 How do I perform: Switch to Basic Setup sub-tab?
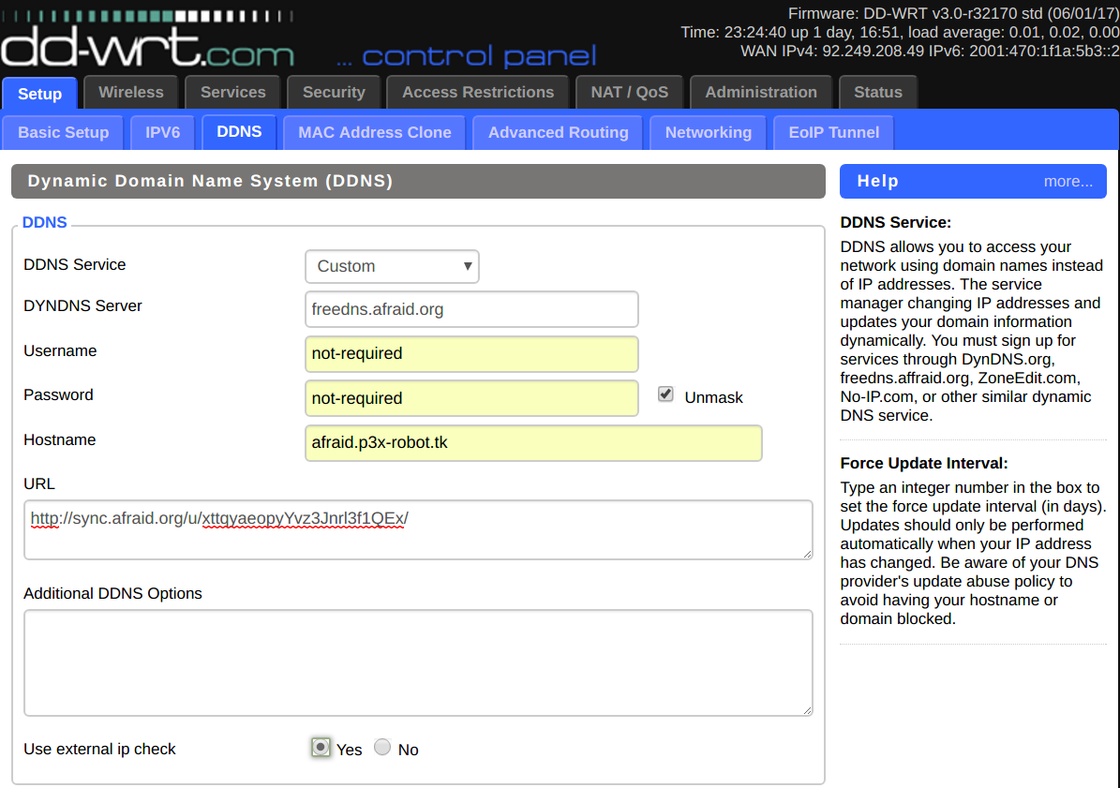click(63, 133)
